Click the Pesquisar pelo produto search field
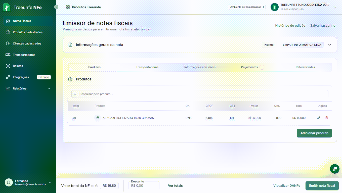 tap(200, 94)
